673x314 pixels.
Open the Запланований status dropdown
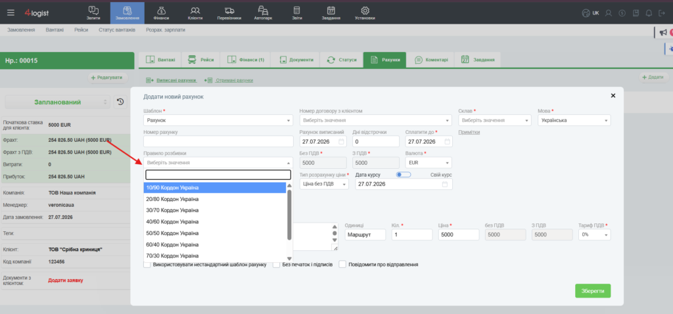tap(58, 102)
